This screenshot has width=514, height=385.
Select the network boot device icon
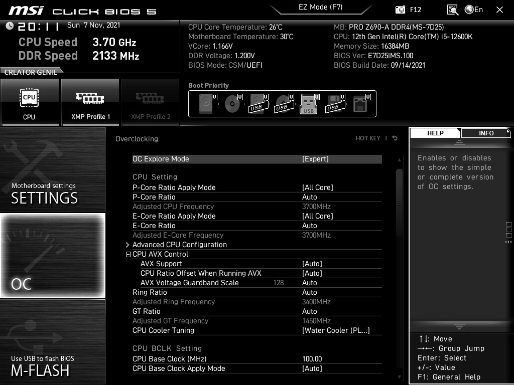(361, 104)
